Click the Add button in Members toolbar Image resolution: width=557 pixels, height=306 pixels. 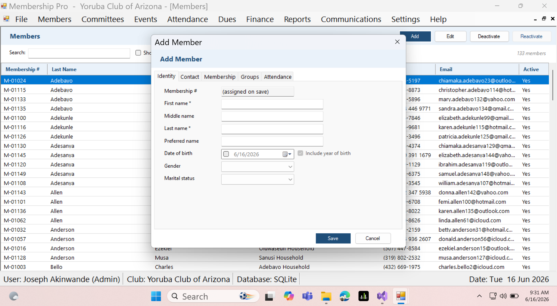point(415,36)
